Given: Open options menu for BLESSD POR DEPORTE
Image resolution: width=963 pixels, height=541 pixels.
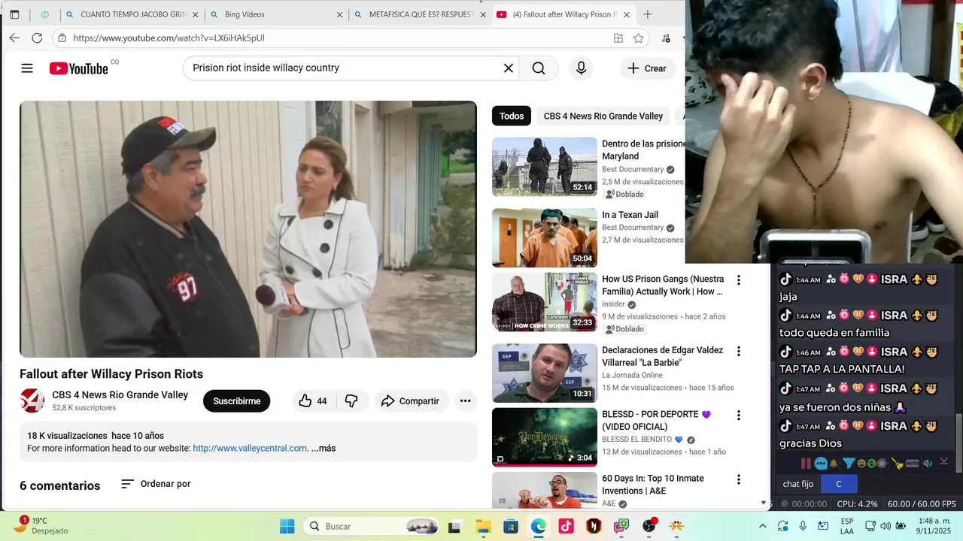Looking at the screenshot, I should 739,415.
